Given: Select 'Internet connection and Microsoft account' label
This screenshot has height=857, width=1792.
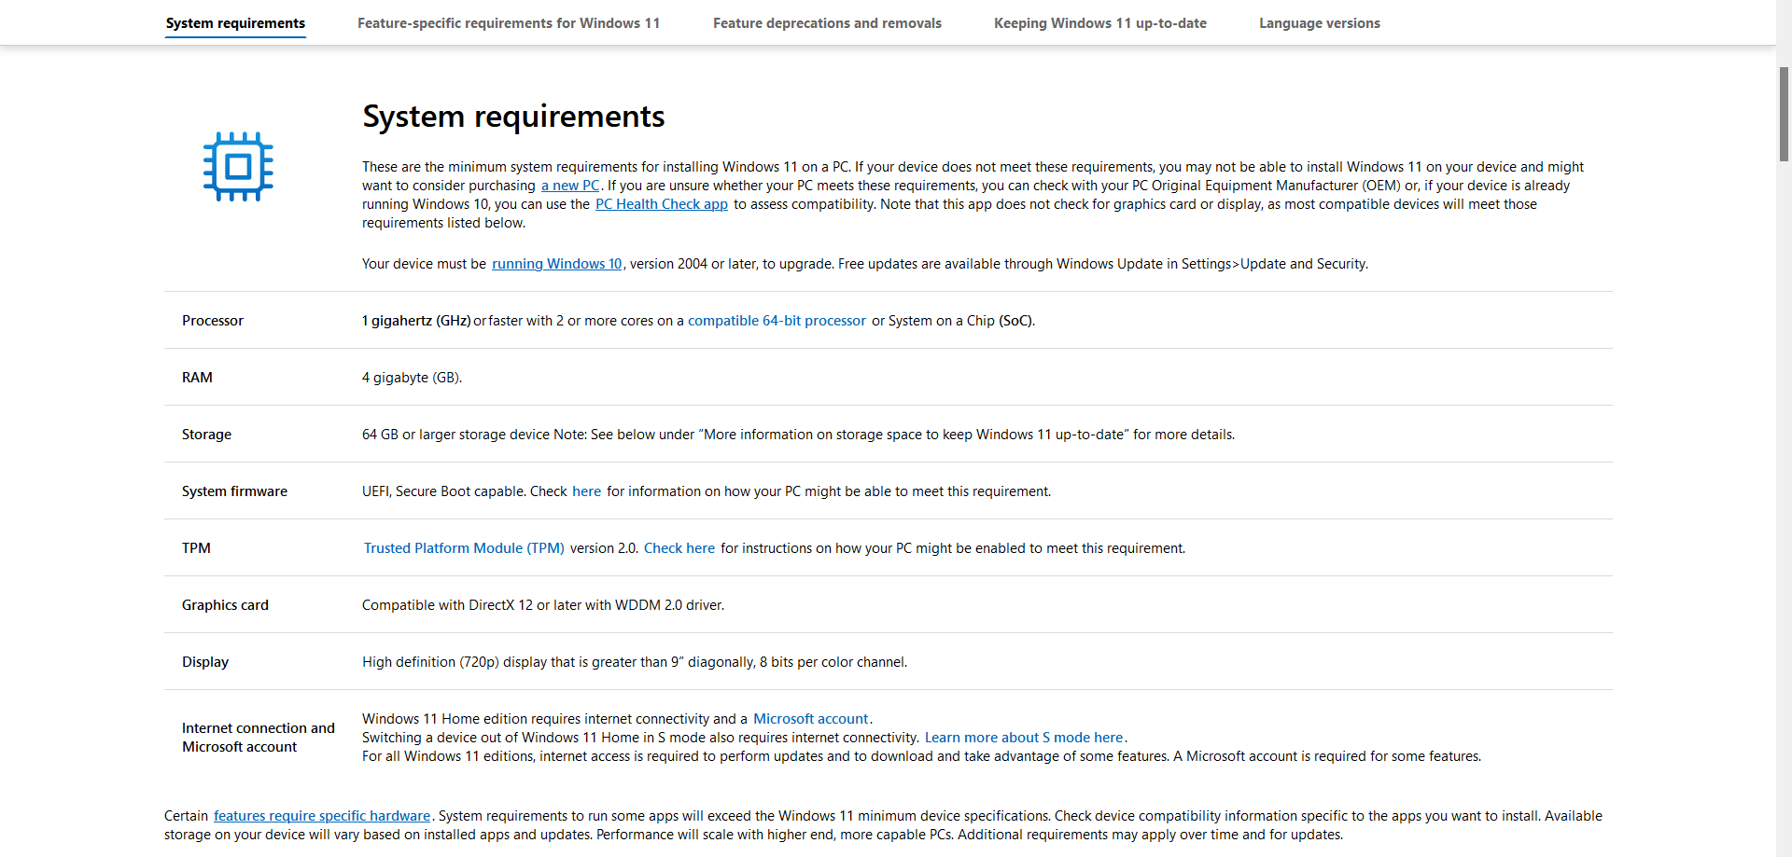Looking at the screenshot, I should point(259,738).
